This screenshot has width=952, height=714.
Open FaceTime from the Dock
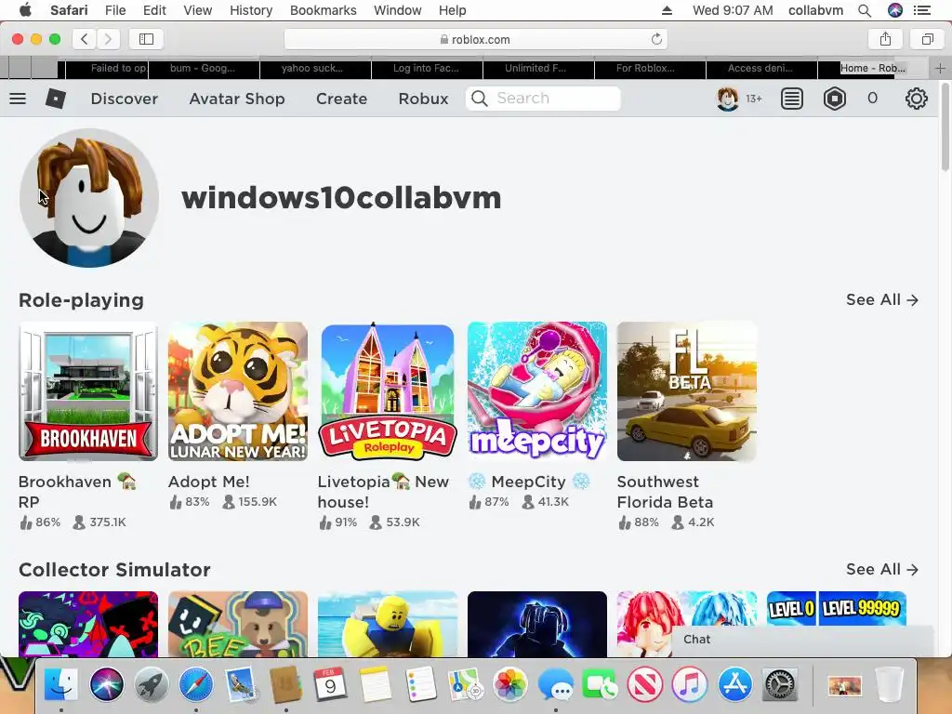[x=600, y=684]
